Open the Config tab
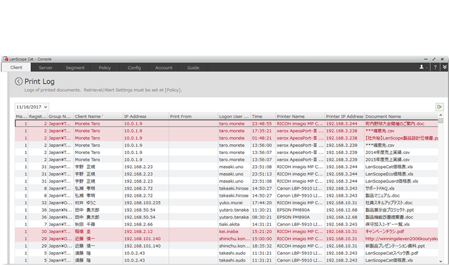The image size is (449, 266). [134, 68]
